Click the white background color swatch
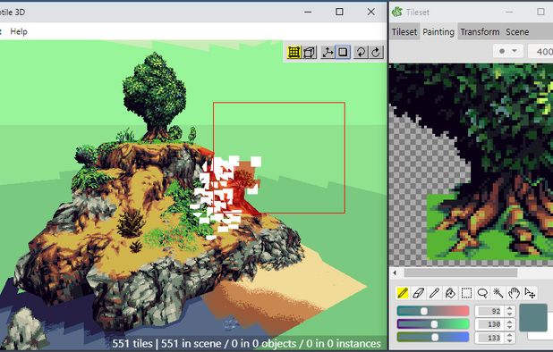Viewport: 553px width, 352px height. [540, 335]
